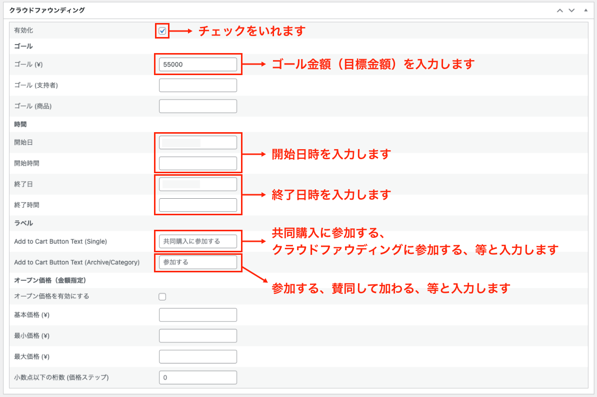597x397 pixels.
Task: Click the クラウドファウンディング panel title
Action: [47, 10]
